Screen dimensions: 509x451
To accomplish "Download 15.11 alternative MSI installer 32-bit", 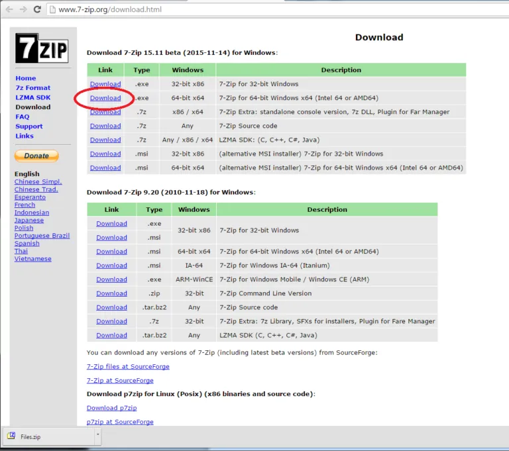I will click(x=105, y=154).
